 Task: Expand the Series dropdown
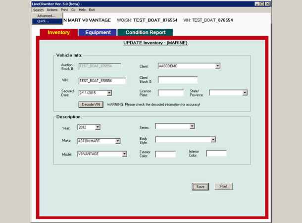coord(192,126)
